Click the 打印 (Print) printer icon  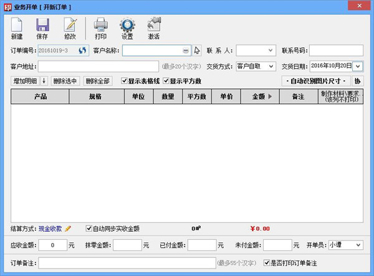100,26
